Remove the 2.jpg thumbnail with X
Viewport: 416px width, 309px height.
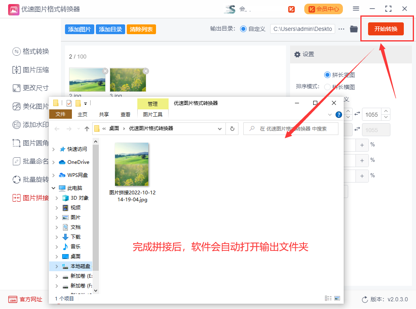tap(105, 71)
